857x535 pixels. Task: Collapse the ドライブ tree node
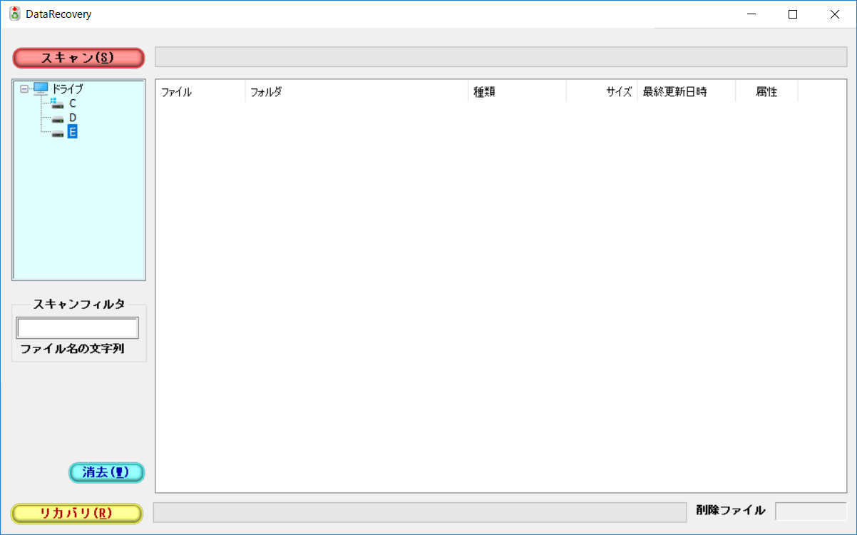(x=26, y=88)
